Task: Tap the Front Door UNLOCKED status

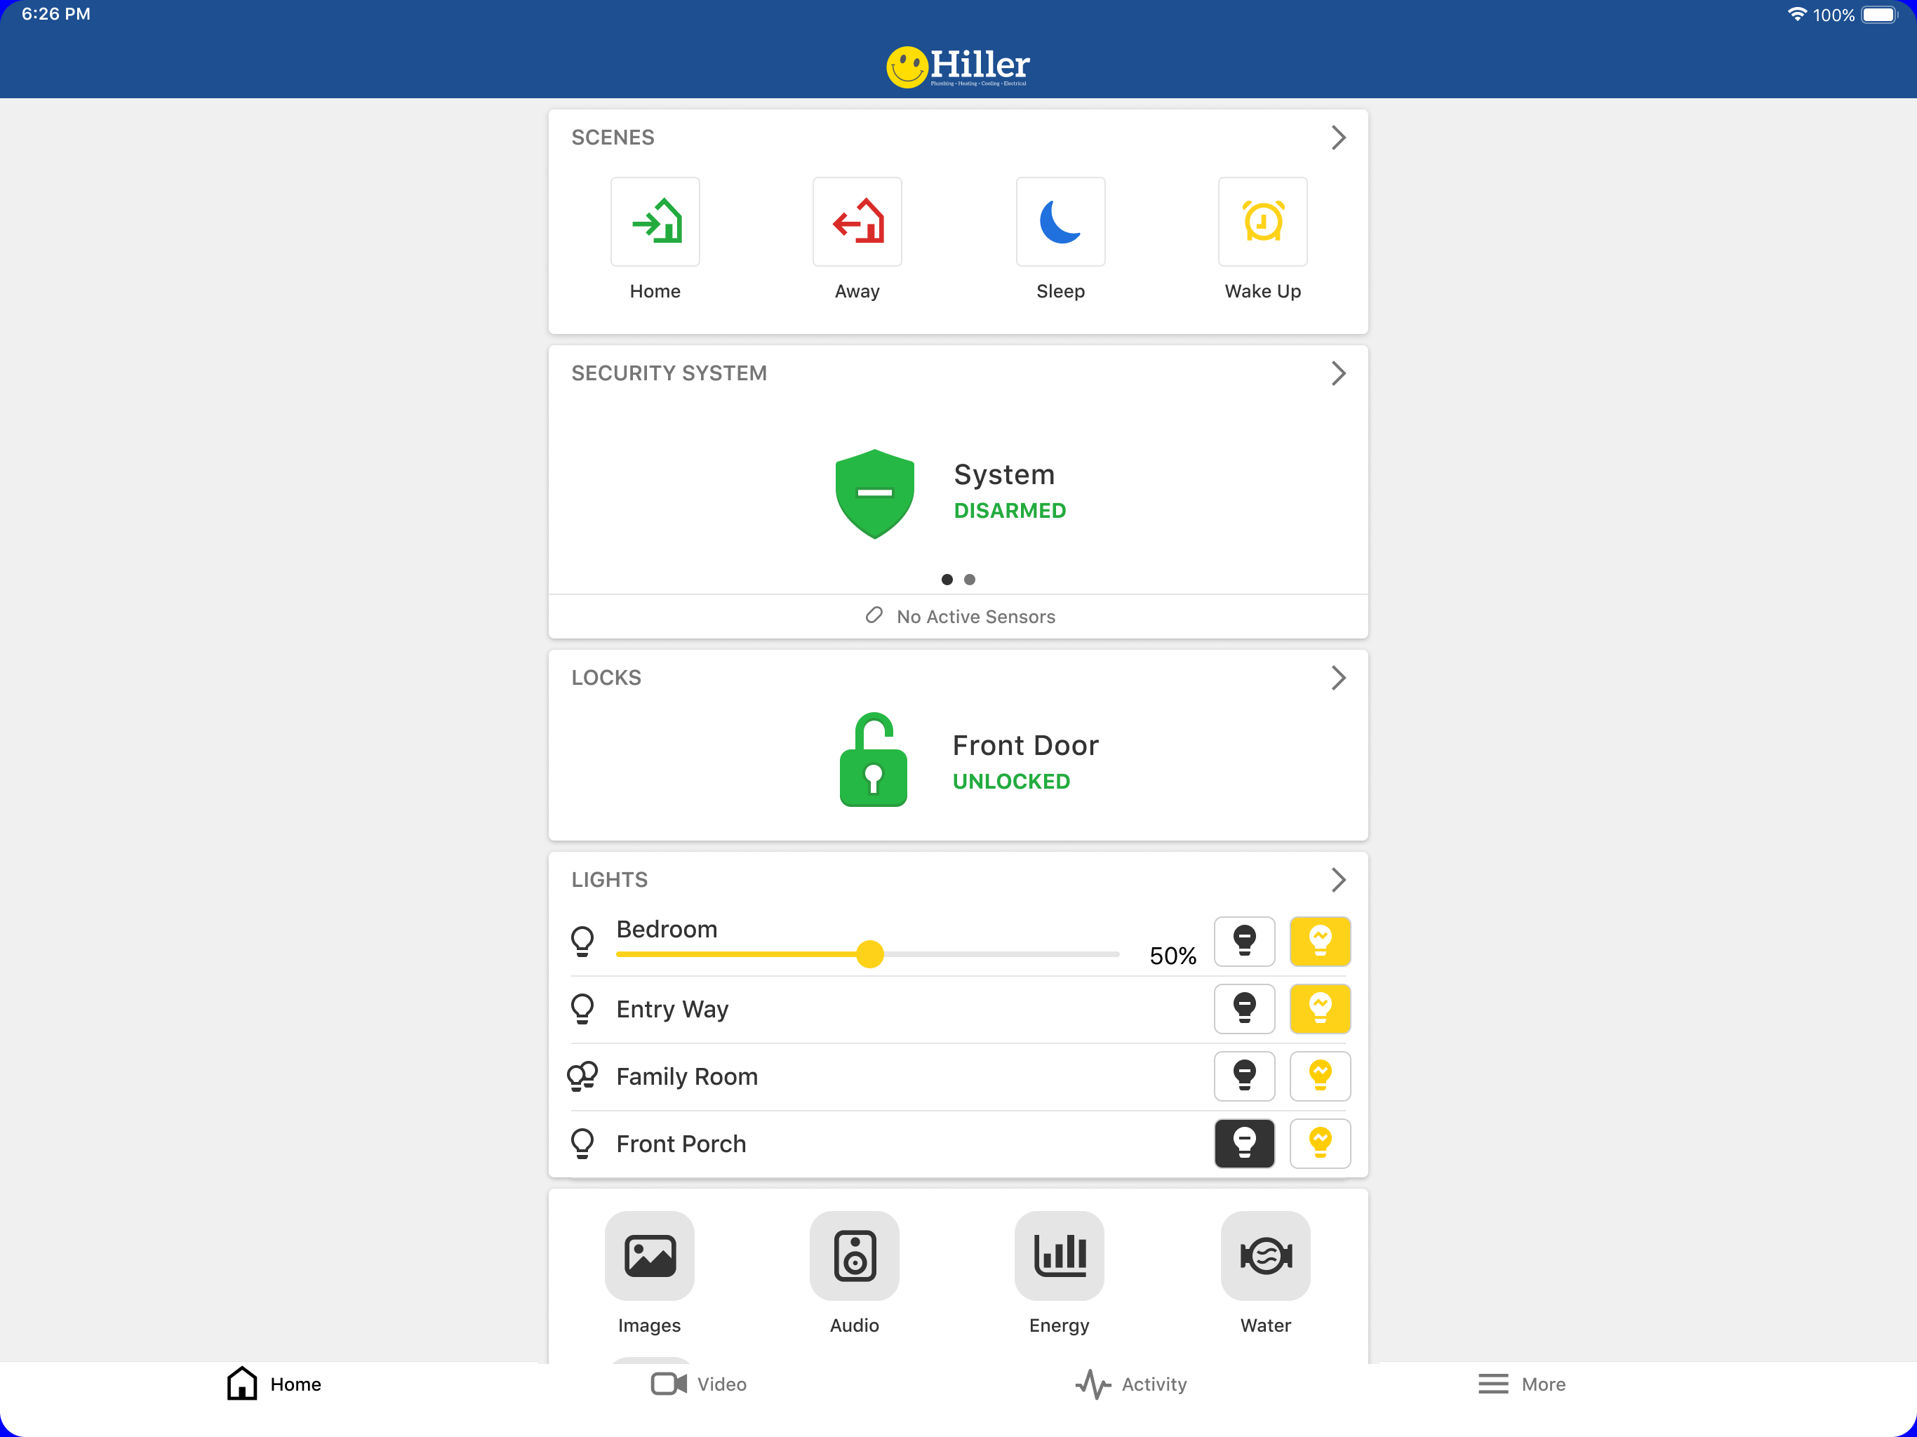Action: [x=1011, y=782]
